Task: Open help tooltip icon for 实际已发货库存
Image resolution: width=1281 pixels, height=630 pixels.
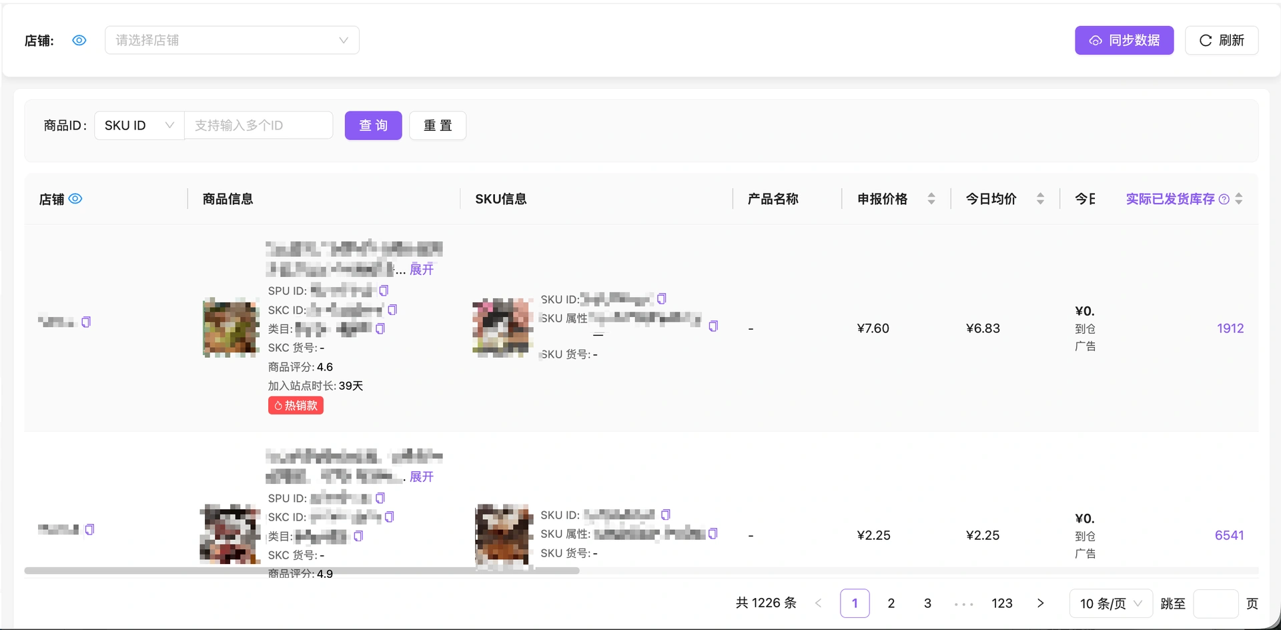Action: [x=1224, y=199]
